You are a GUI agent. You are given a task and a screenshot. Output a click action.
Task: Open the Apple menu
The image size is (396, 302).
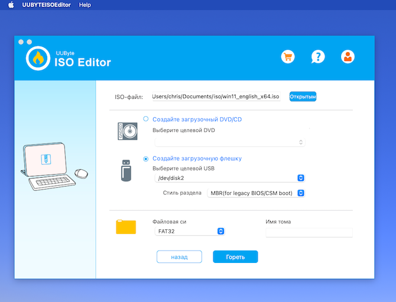click(11, 5)
